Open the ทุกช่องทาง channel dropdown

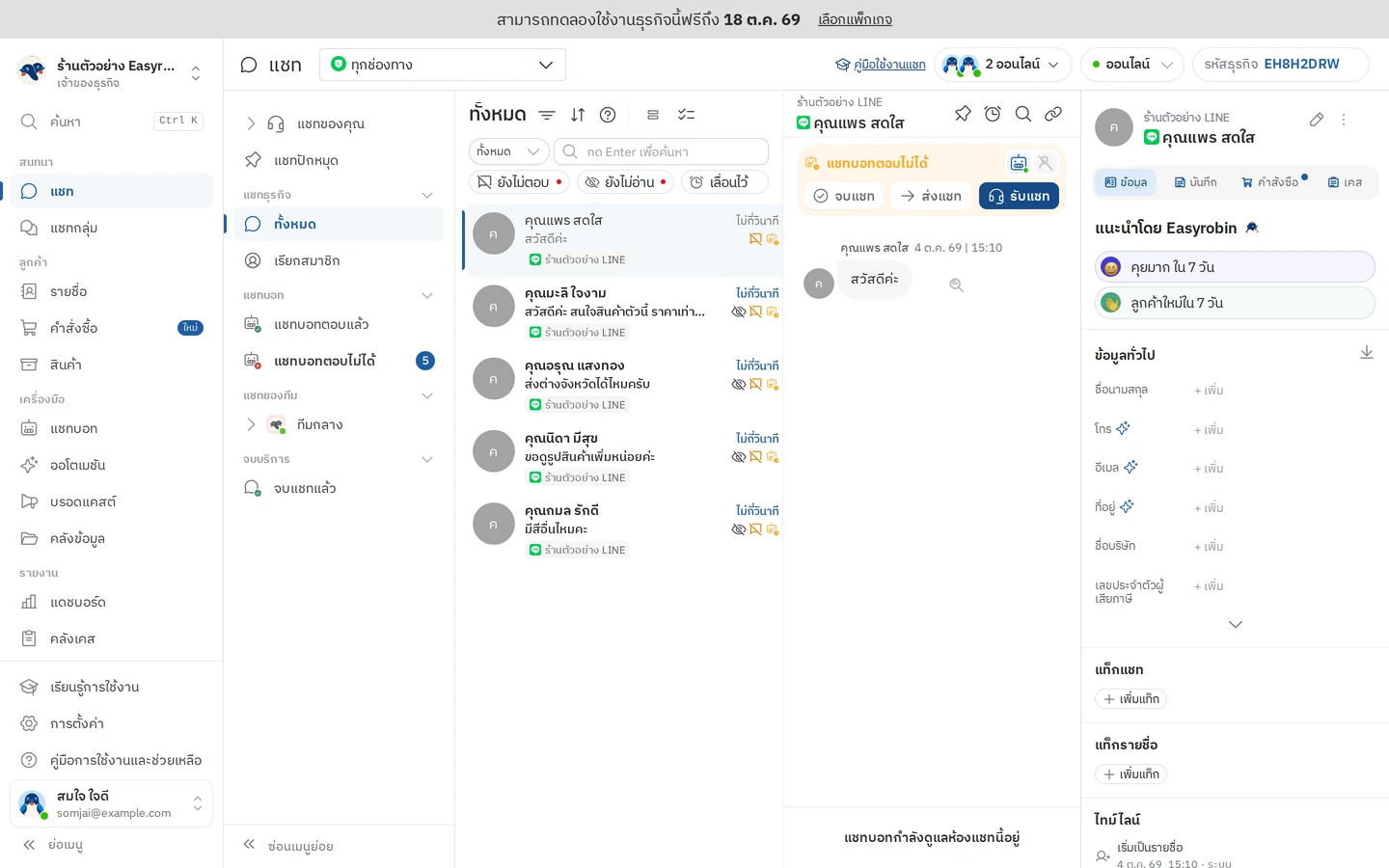tap(443, 65)
